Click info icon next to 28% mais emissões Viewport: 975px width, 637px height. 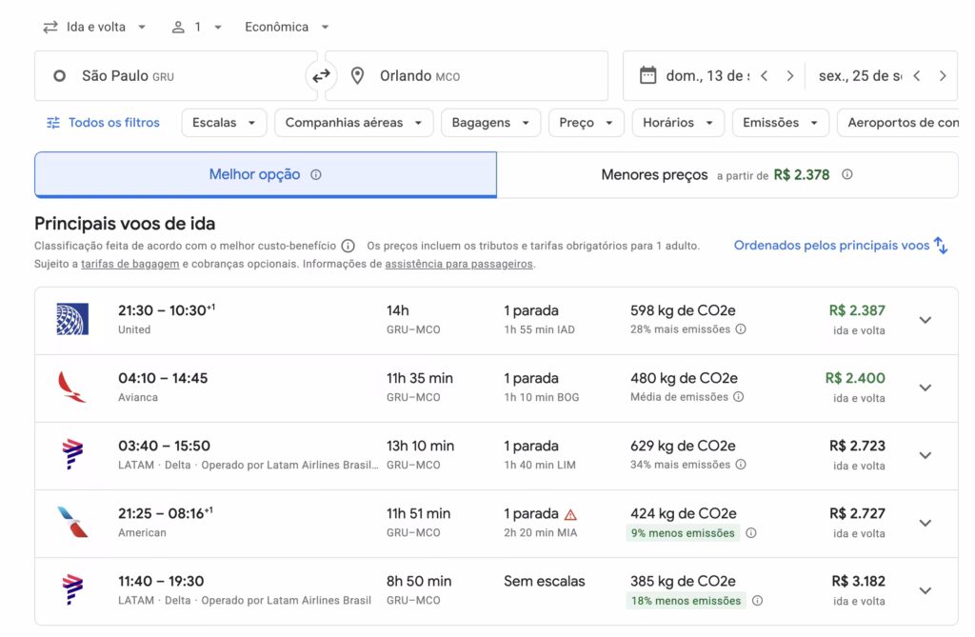741,329
